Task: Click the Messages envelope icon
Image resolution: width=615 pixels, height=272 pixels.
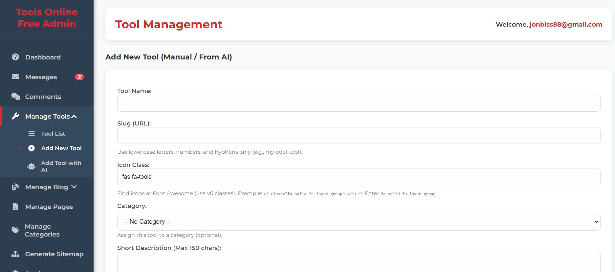Action: (x=15, y=77)
